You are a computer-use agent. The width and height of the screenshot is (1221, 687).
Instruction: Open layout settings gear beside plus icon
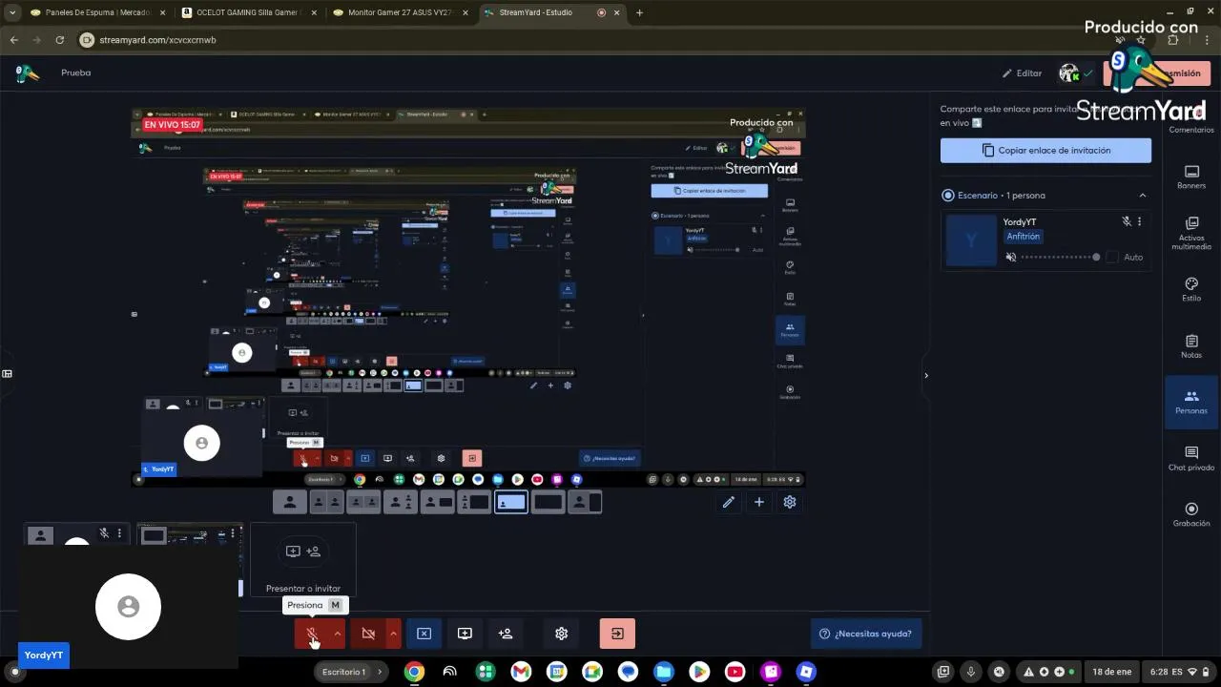pyautogui.click(x=790, y=502)
